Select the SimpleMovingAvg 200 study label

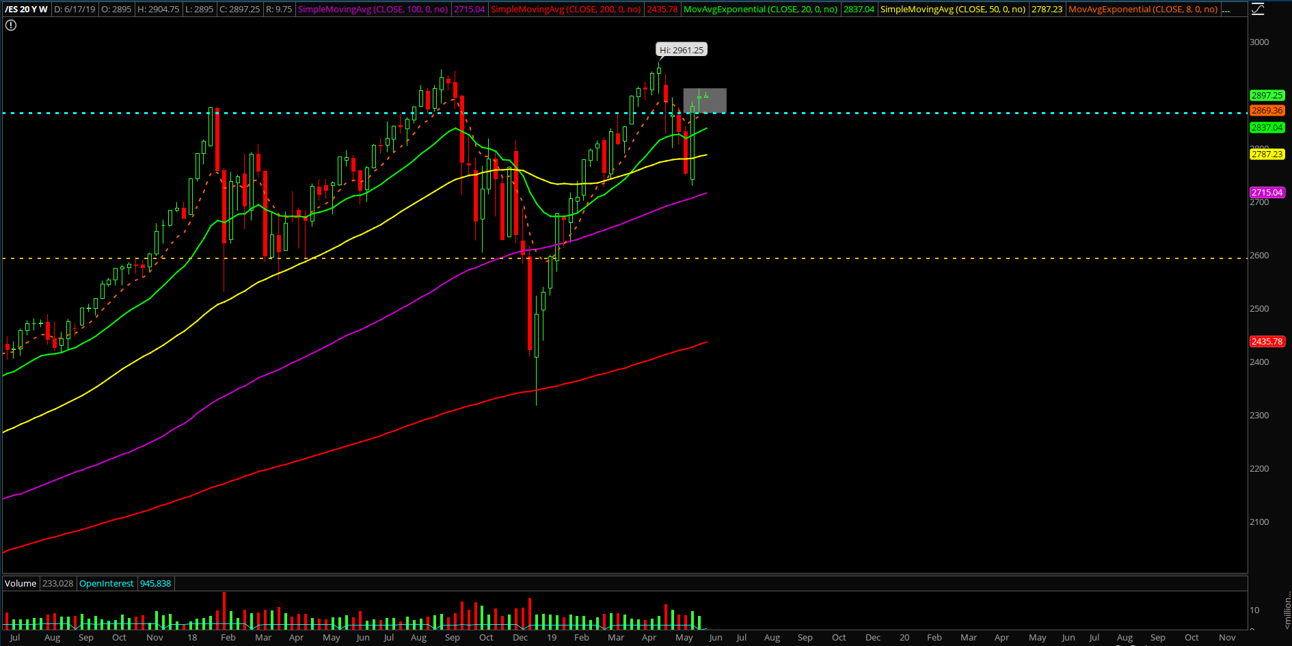565,10
